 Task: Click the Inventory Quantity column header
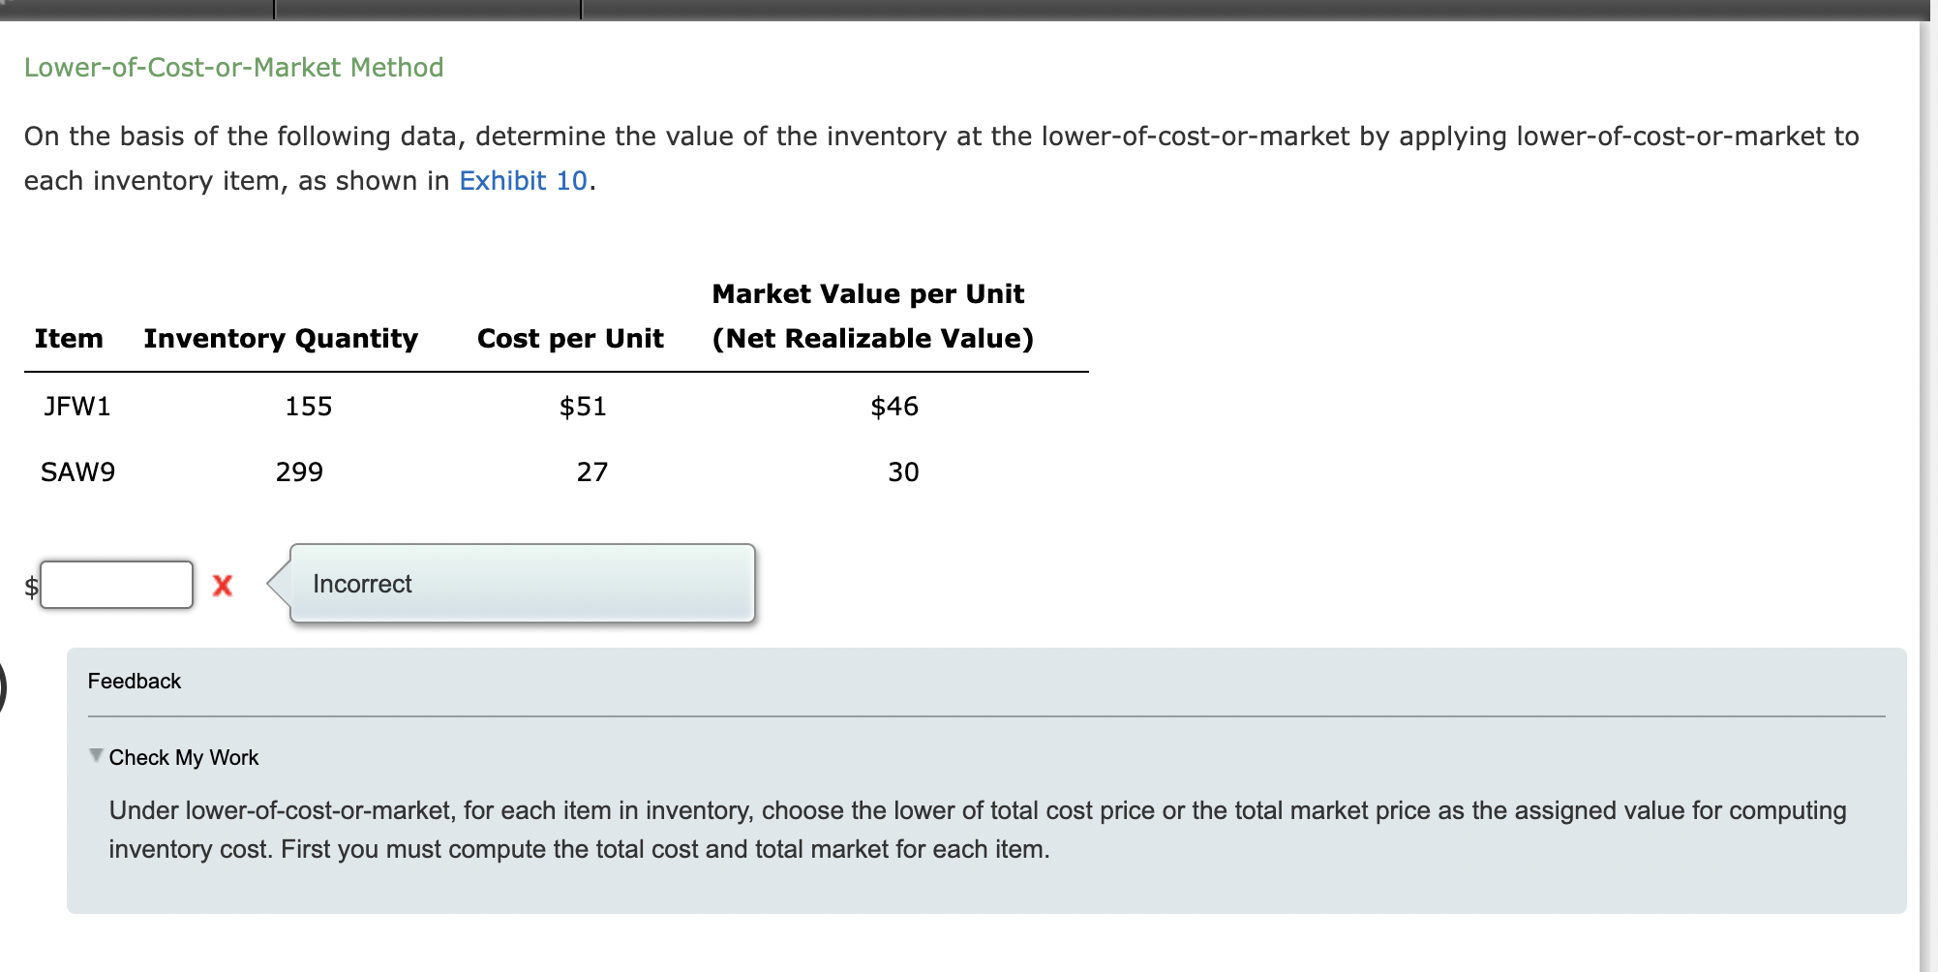[x=281, y=338]
